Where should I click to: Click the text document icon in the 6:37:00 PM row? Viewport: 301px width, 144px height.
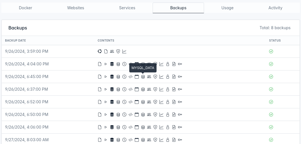pyautogui.click(x=174, y=89)
